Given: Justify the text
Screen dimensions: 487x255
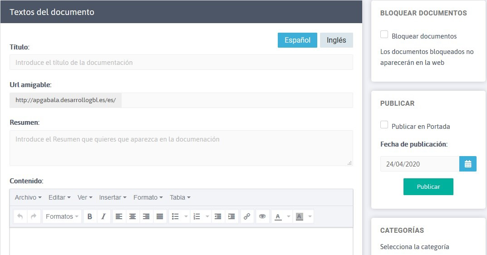Looking at the screenshot, I should (x=160, y=216).
